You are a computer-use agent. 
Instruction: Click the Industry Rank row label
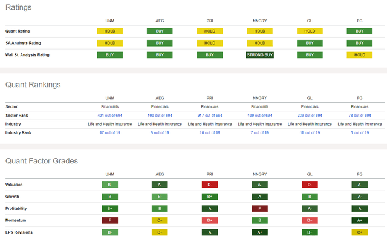[x=18, y=133]
